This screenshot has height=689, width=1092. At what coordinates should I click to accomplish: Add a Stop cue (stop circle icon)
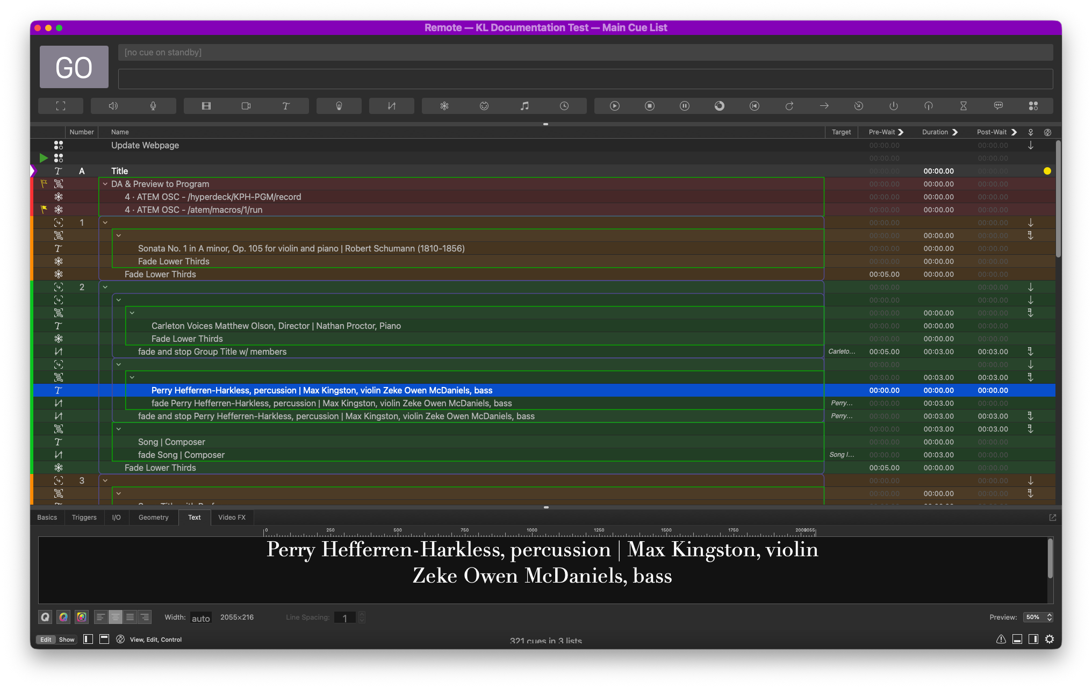coord(650,106)
